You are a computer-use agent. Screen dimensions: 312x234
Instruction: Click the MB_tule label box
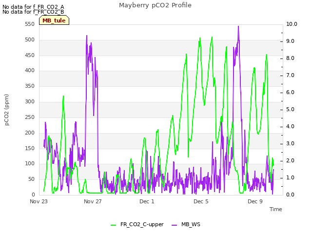[x=54, y=20]
